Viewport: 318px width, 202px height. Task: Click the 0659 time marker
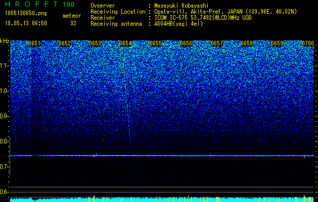pos(277,43)
